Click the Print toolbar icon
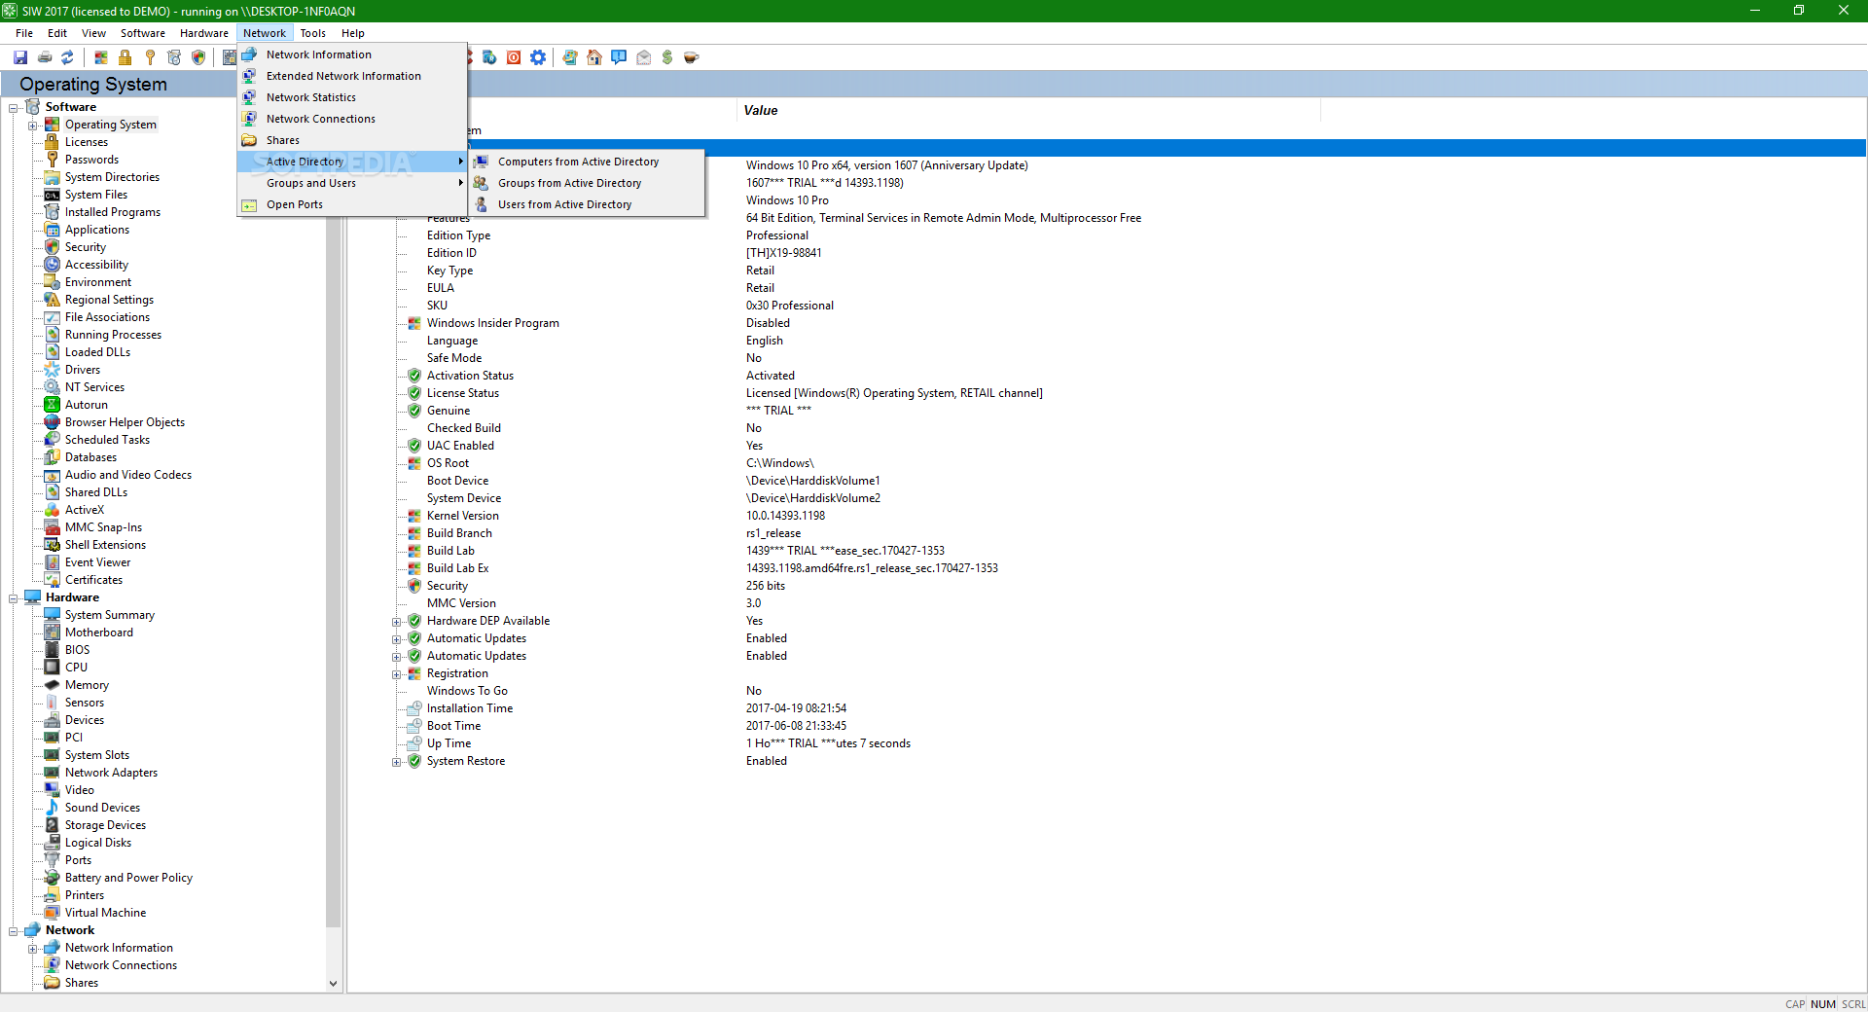Viewport: 1868px width, 1012px height. (45, 57)
